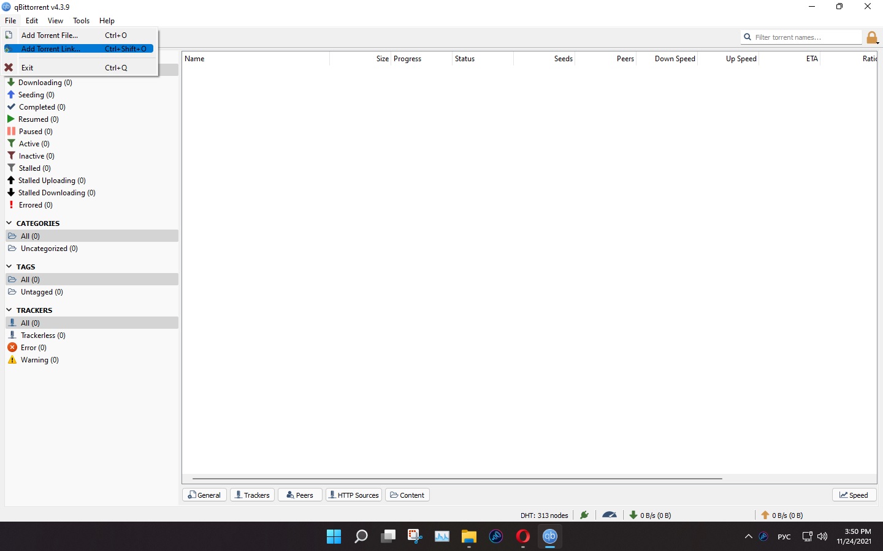Sort torrents by Seeds column
Image resolution: width=883 pixels, height=551 pixels.
(544, 59)
